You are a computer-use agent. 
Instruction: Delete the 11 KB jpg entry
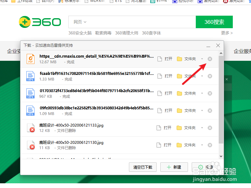click(x=210, y=145)
